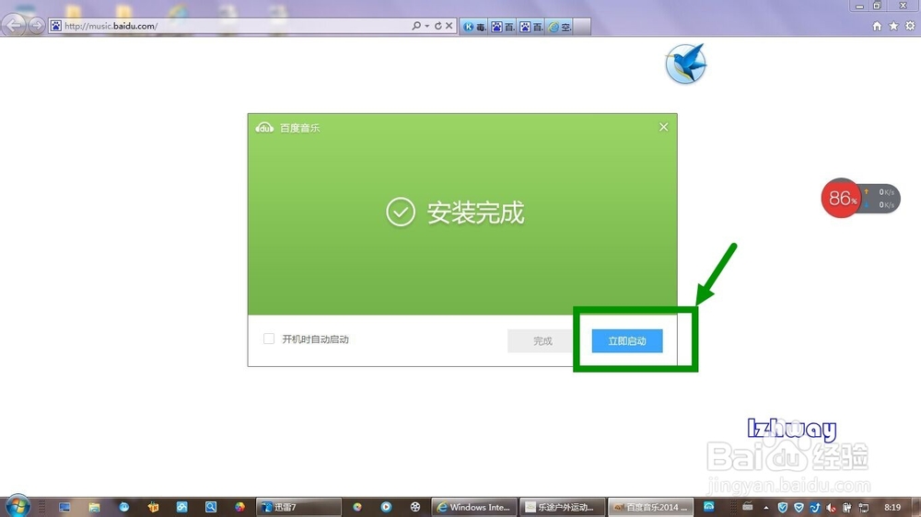
Task: Switch to second browser tab with Baidu paw
Action: pos(503,27)
